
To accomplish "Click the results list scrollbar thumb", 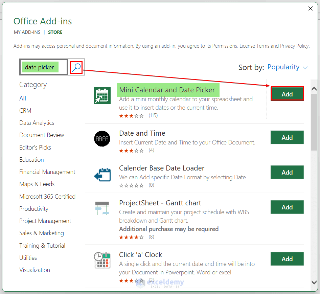I will [314, 122].
